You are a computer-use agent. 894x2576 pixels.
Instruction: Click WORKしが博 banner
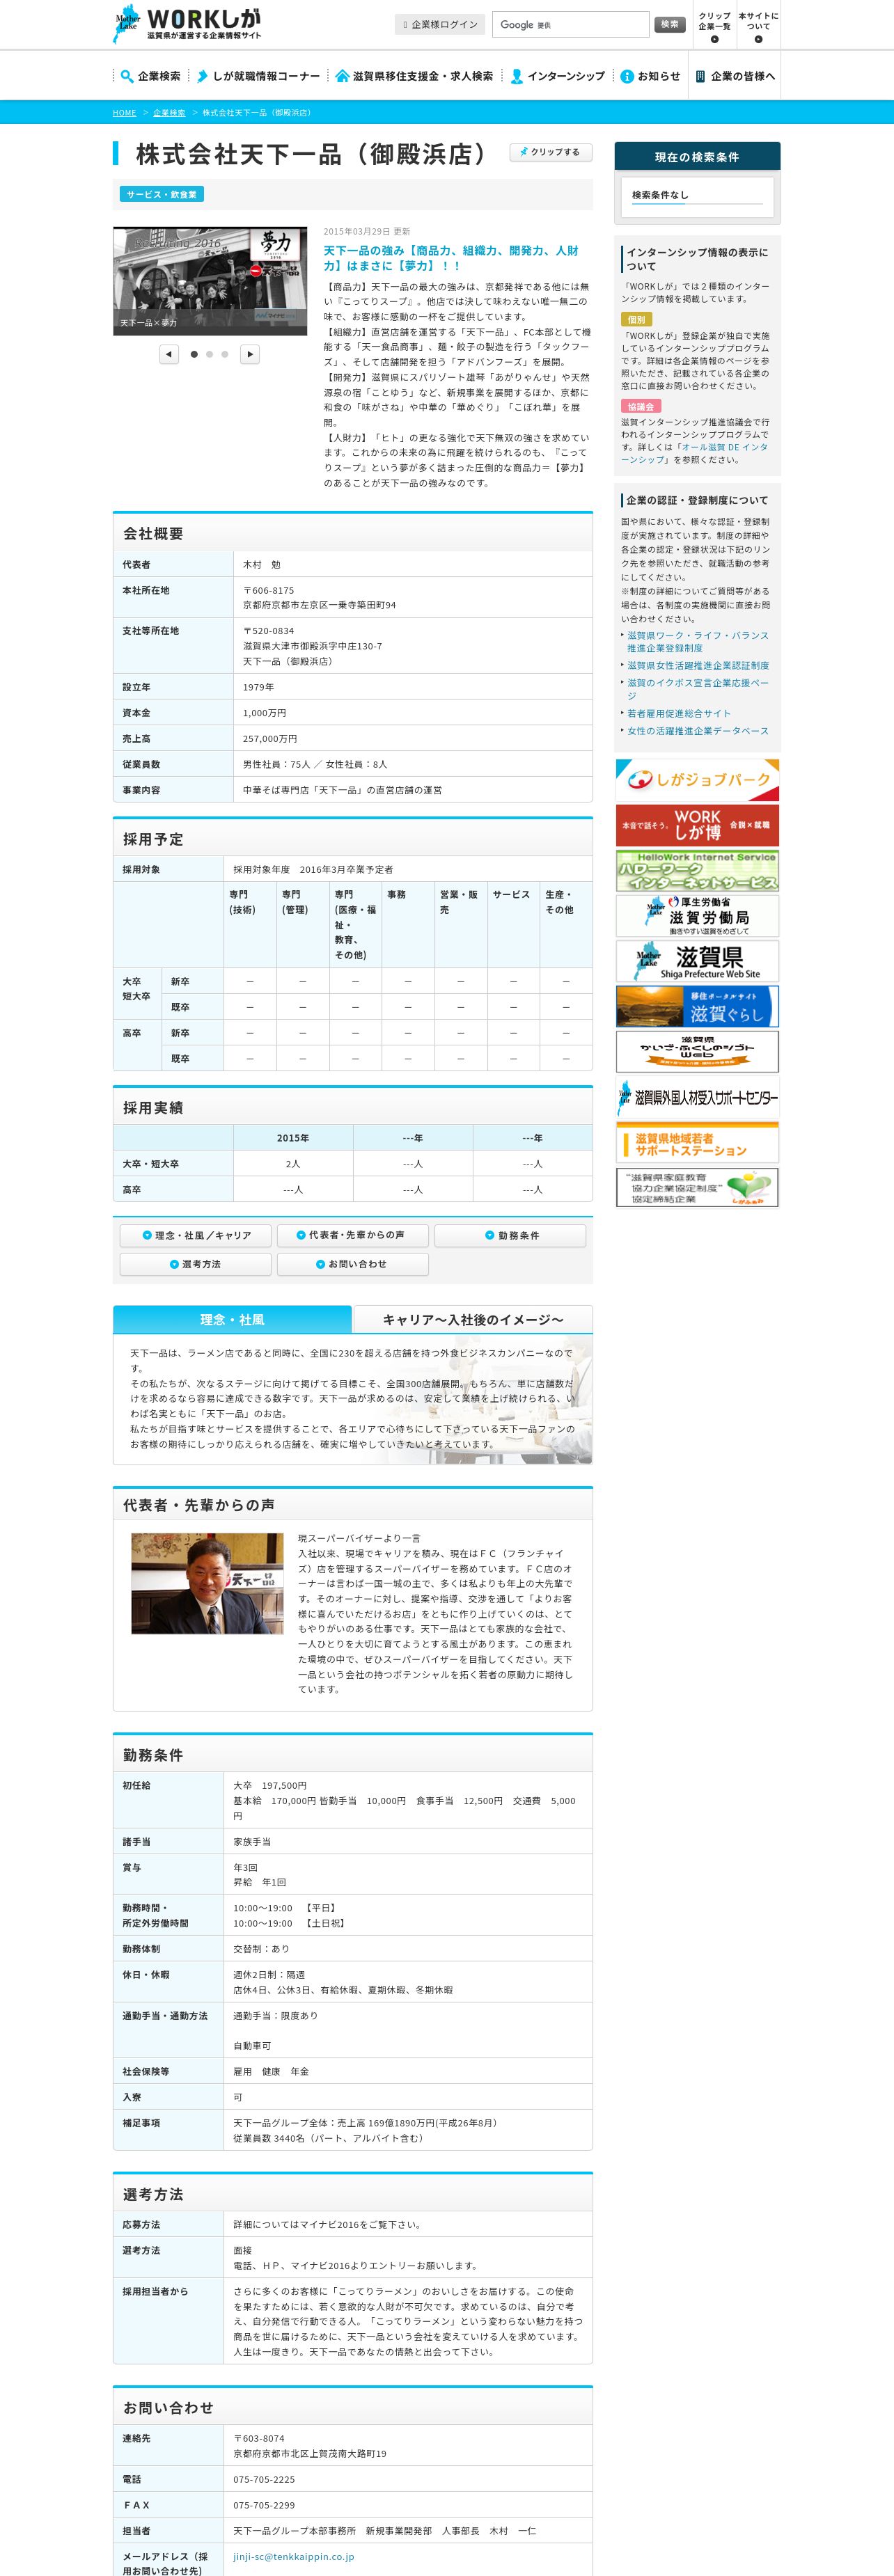697,825
